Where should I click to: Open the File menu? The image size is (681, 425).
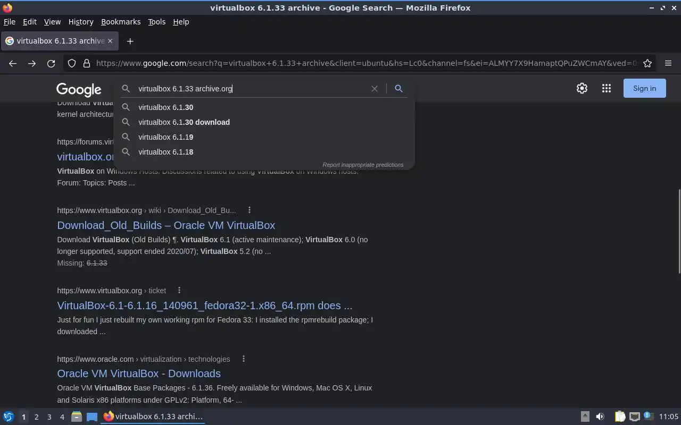(x=10, y=22)
